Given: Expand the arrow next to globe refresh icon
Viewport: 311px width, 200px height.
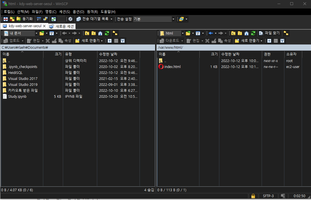Looking at the screenshot, I should tap(186, 19).
